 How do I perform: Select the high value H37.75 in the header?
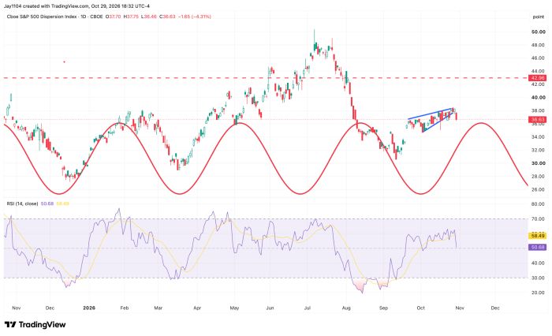[130, 17]
